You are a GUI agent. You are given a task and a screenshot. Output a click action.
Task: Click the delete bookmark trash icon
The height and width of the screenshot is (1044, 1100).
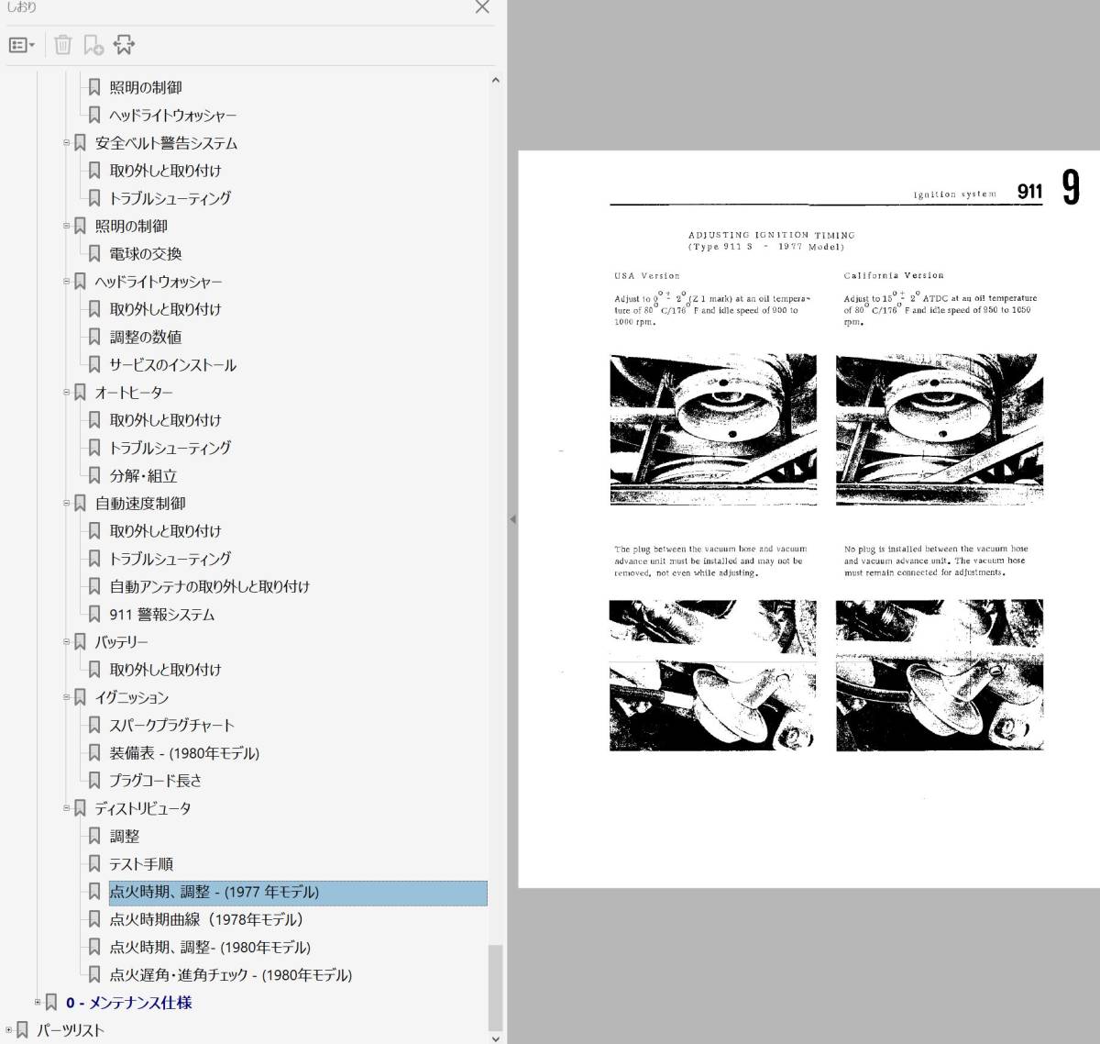pos(63,44)
